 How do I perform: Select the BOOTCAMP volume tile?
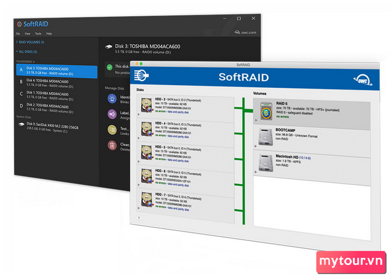[x=312, y=140]
